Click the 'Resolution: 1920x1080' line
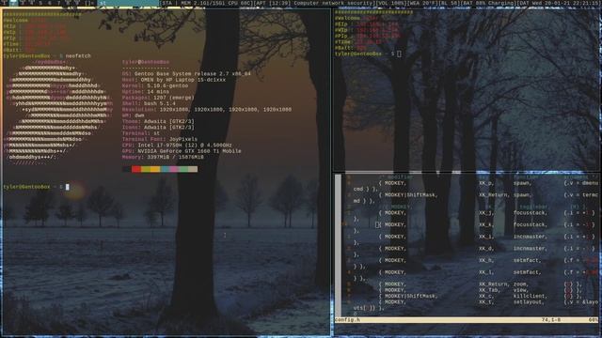The width and height of the screenshot is (602, 338). (207, 110)
